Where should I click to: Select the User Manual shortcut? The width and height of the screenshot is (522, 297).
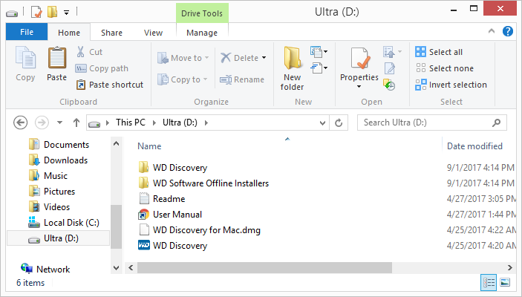pyautogui.click(x=170, y=215)
